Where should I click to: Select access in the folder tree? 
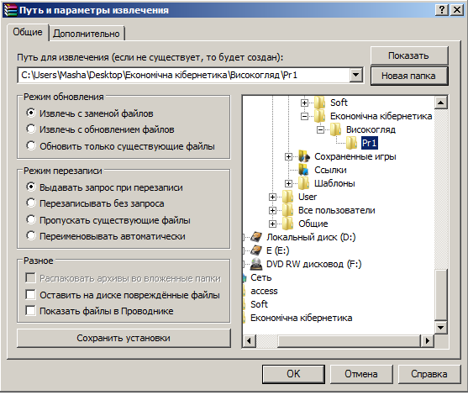pos(264,291)
